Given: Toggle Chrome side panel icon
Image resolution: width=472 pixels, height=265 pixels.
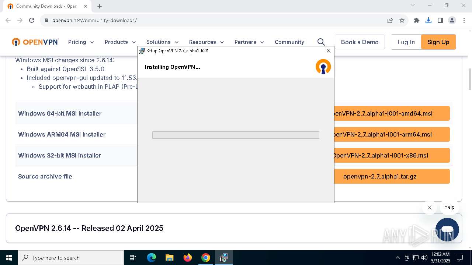Looking at the screenshot, I should pos(440,20).
